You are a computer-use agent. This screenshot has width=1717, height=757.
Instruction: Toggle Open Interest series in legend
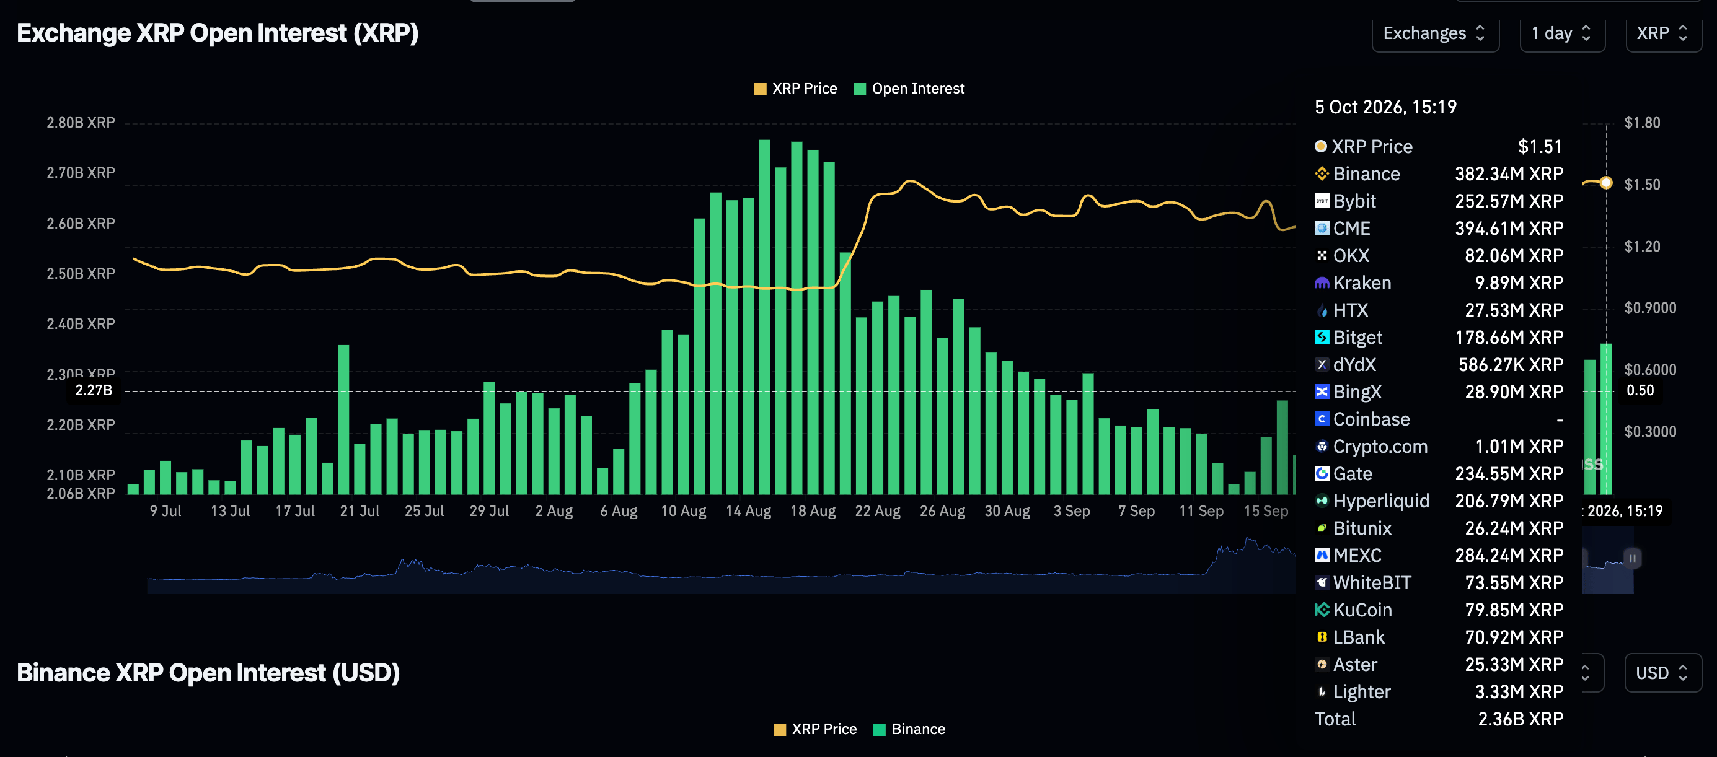(x=909, y=89)
